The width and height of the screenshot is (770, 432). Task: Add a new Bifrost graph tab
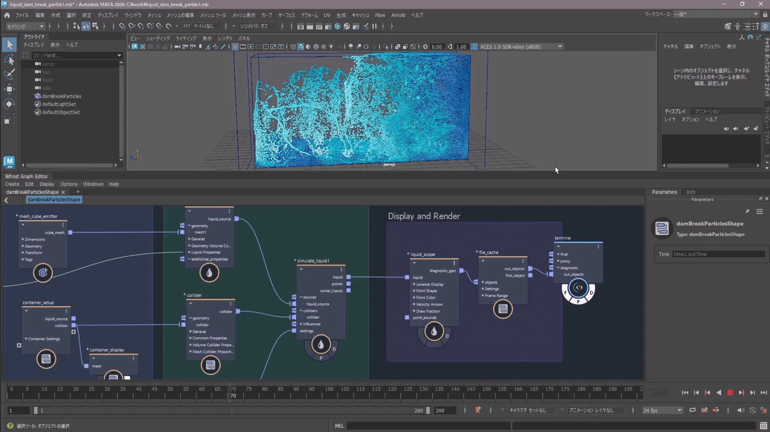[78, 192]
